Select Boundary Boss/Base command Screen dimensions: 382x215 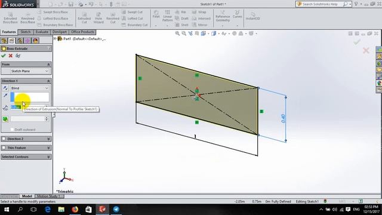[55, 25]
